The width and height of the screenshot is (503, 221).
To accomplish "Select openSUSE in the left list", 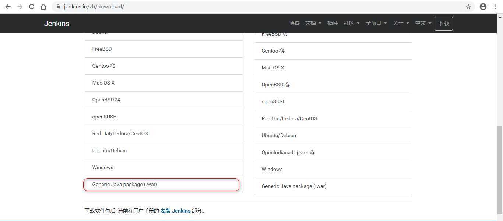I will (164, 117).
